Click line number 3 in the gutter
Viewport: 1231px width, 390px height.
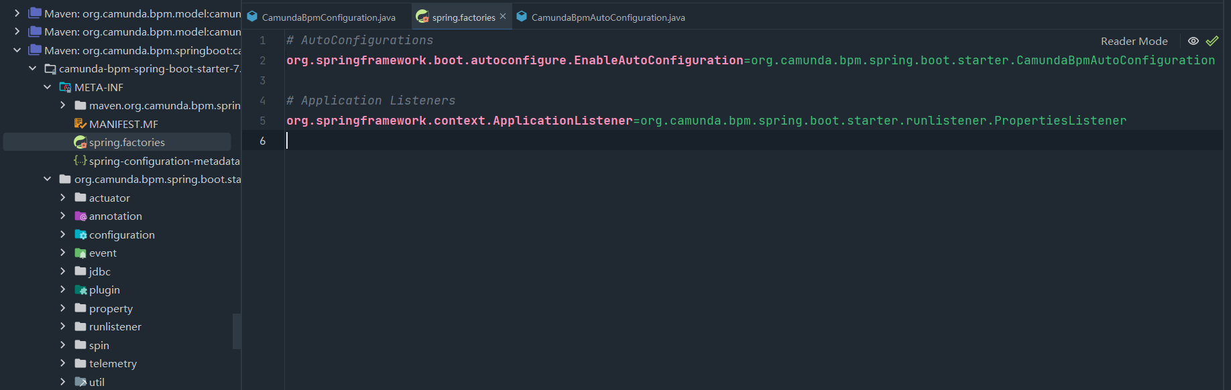pyautogui.click(x=263, y=80)
